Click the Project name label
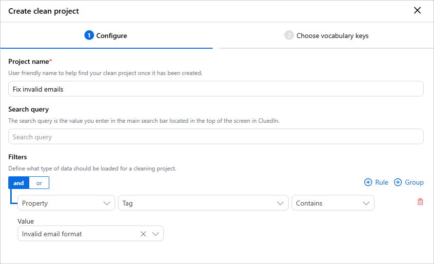434x264 pixels. 30,61
